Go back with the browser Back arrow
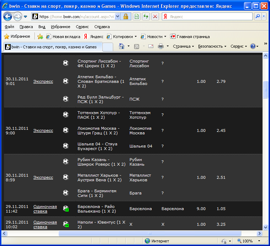The width and height of the screenshot is (270, 246). [8, 17]
